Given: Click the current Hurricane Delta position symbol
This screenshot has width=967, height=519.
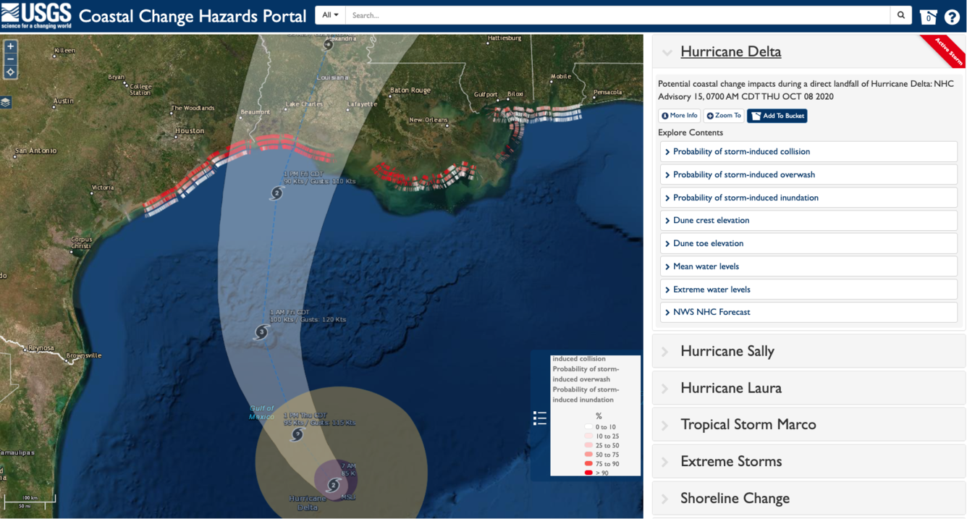Looking at the screenshot, I should tap(334, 484).
